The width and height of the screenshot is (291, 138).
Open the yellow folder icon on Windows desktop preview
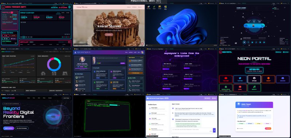[159, 7]
